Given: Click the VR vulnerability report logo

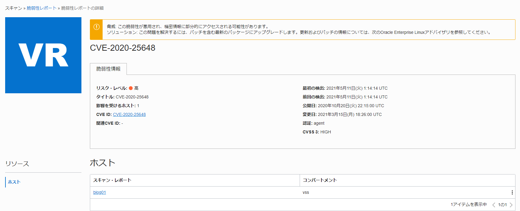Looking at the screenshot, I should click(43, 55).
